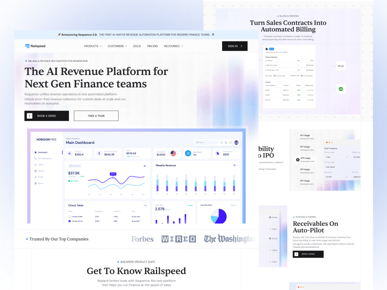The height and width of the screenshot is (290, 387).
Task: Click chart icon button in $37.5K card
Action: tap(145, 166)
